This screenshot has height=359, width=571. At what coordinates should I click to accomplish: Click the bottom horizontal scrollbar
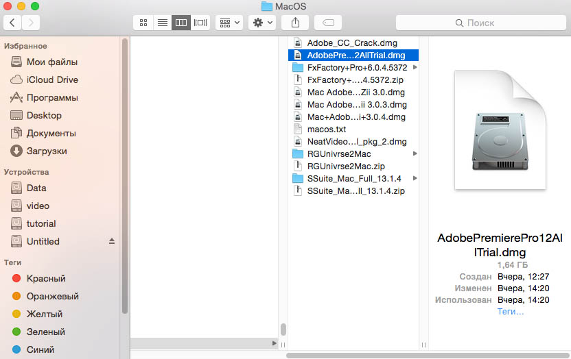428,356
